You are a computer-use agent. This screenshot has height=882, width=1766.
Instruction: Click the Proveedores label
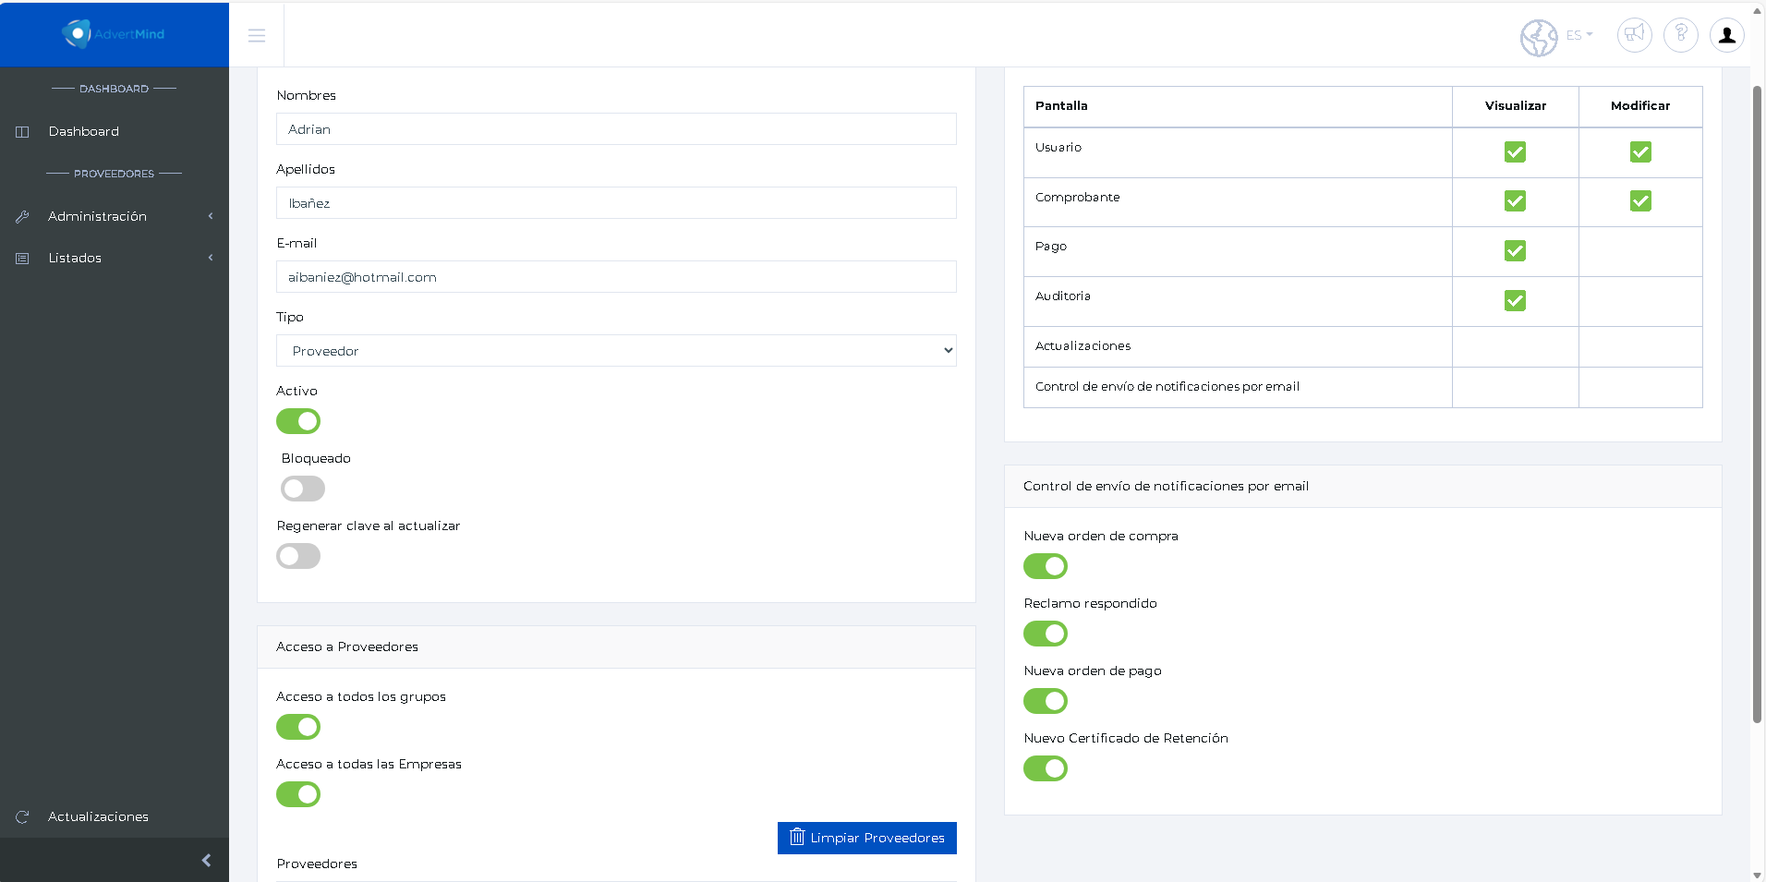point(317,864)
